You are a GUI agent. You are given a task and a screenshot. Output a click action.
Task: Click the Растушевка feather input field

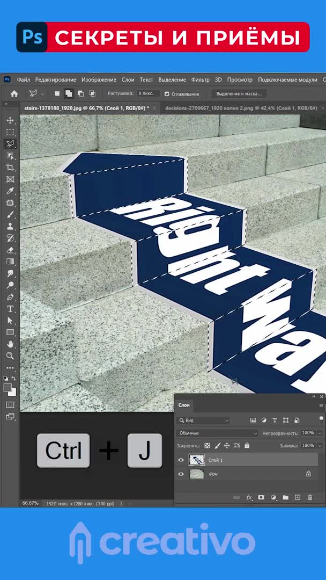[x=147, y=93]
